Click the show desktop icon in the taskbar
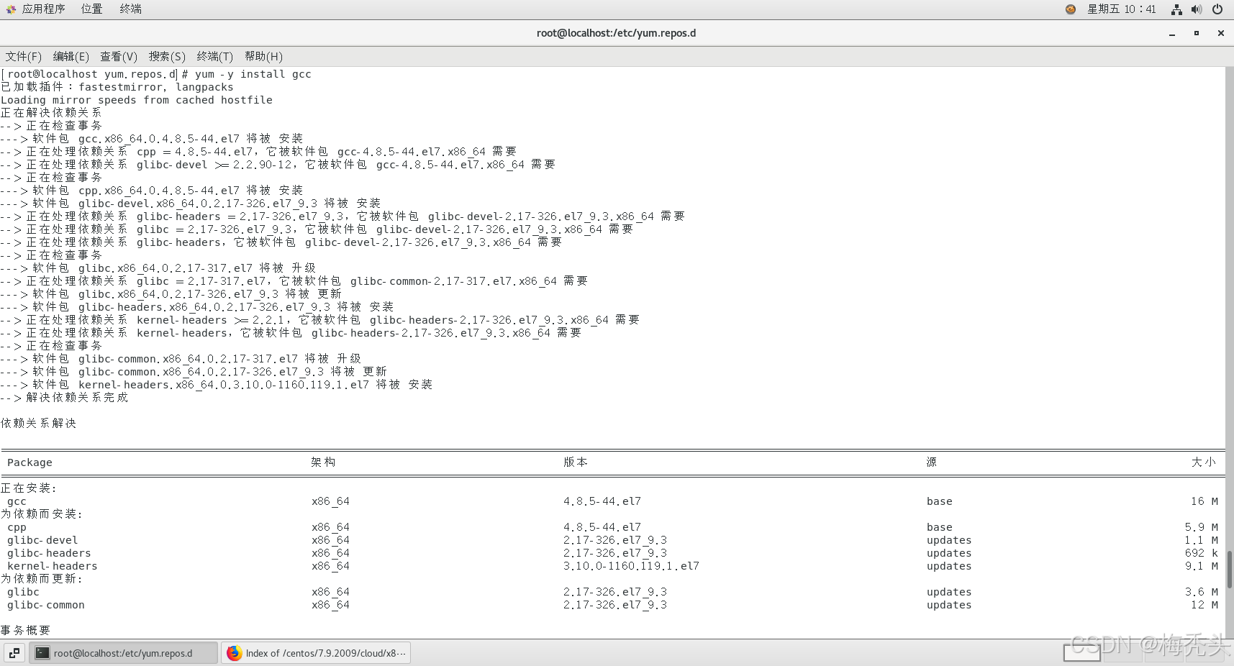1234x666 pixels. [x=14, y=653]
